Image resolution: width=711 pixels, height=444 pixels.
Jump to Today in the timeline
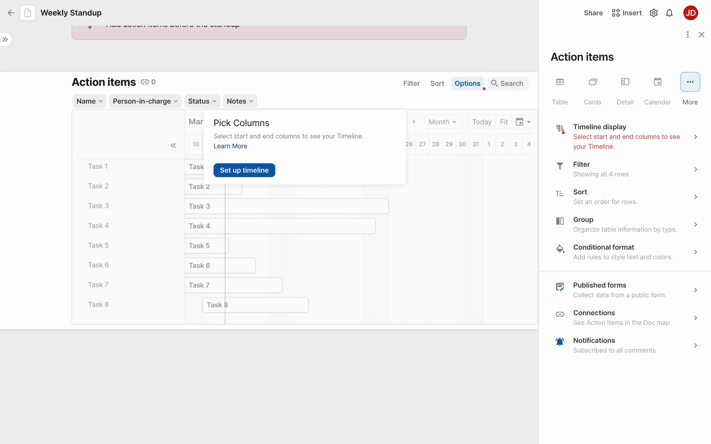(481, 122)
